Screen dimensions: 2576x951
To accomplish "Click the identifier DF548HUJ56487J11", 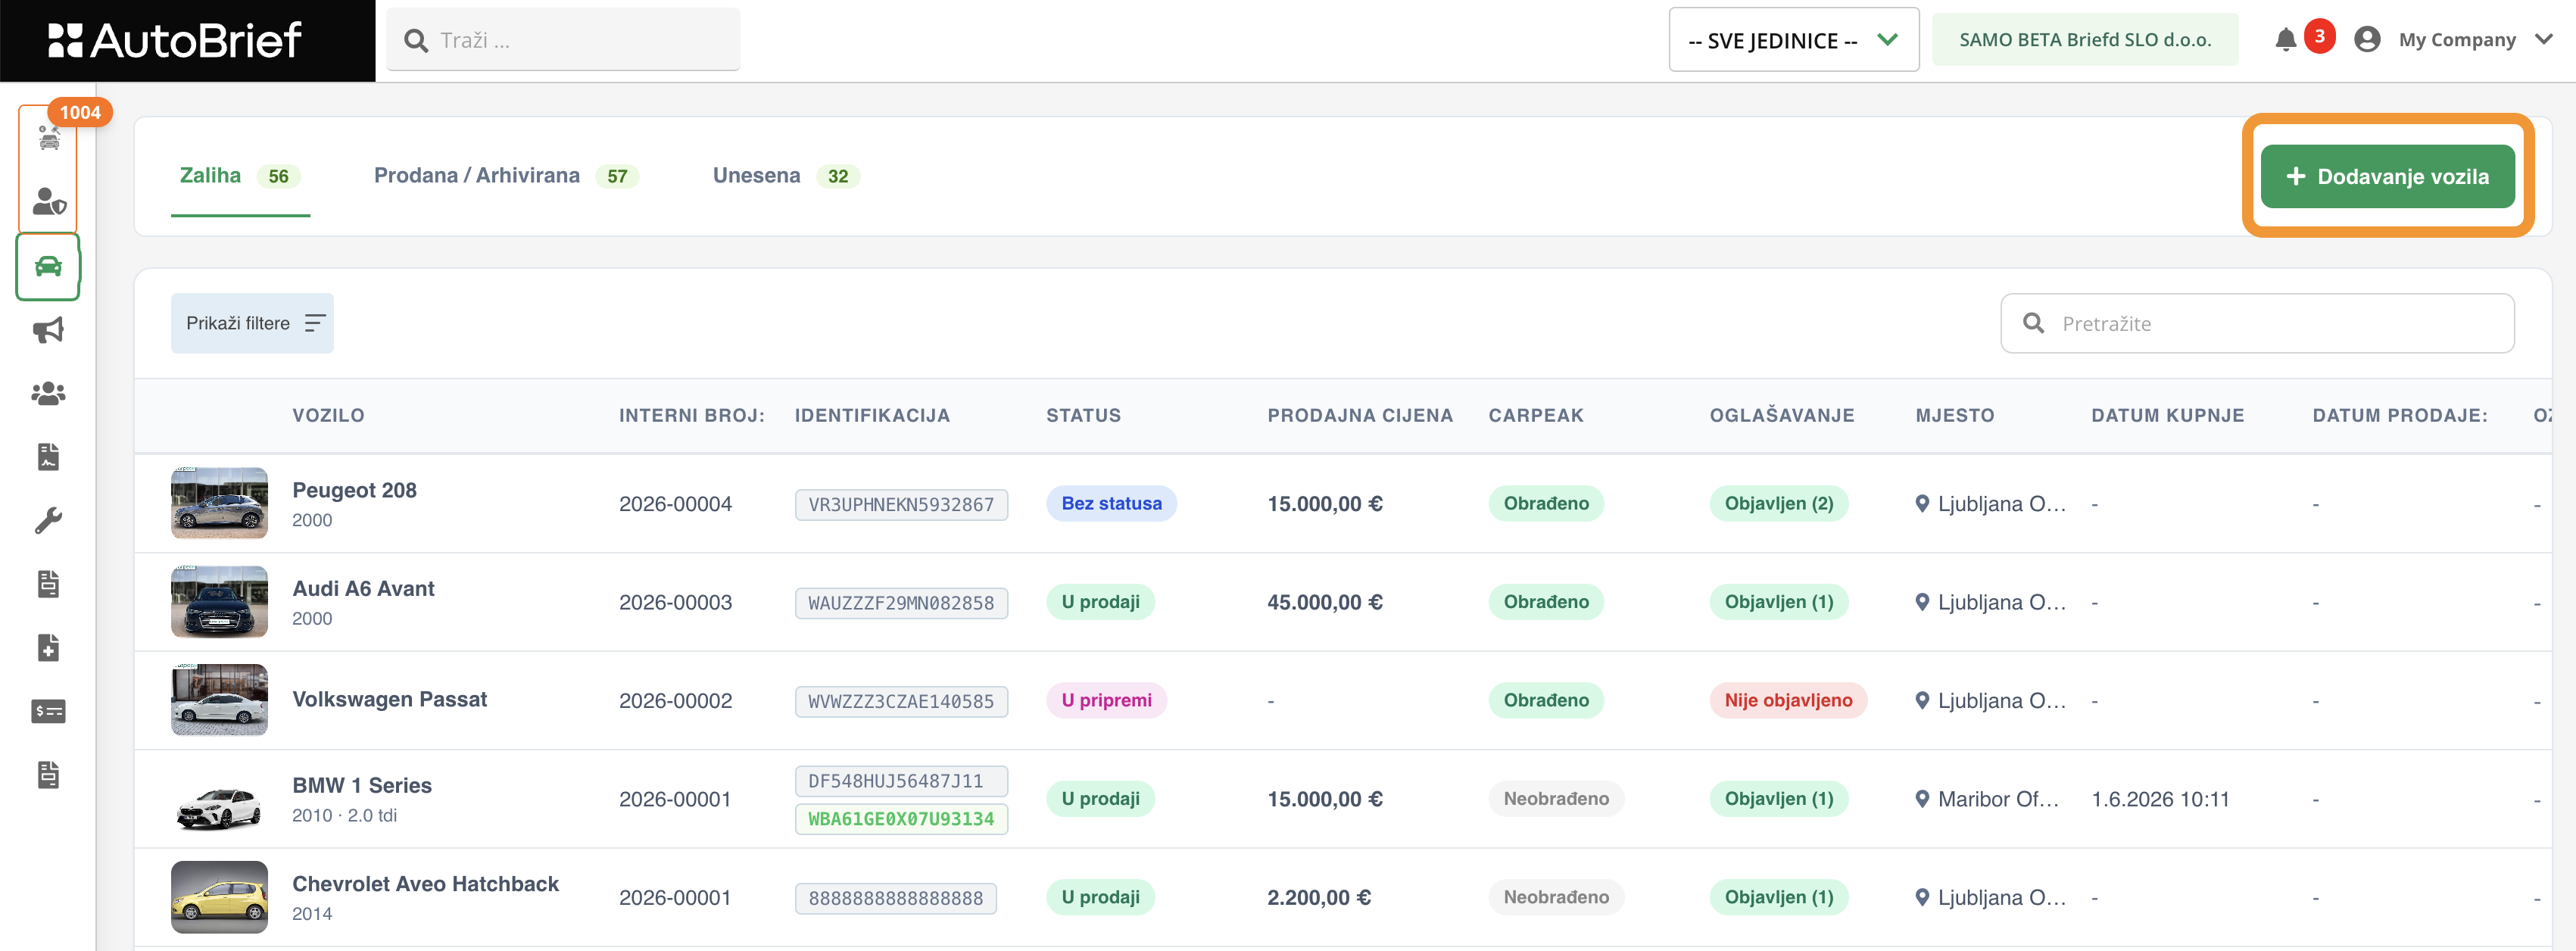I will (901, 781).
